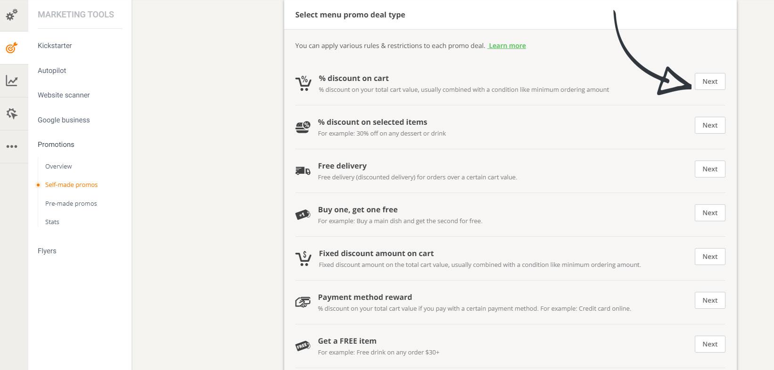Select Google business in the sidebar

pos(64,120)
